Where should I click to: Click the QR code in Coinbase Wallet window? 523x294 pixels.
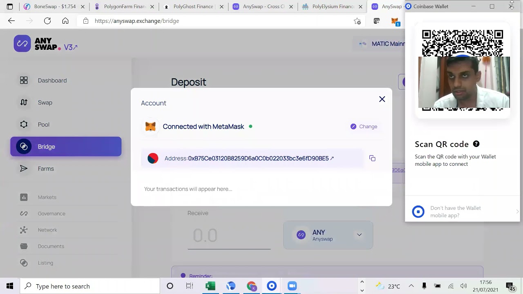[x=463, y=70]
